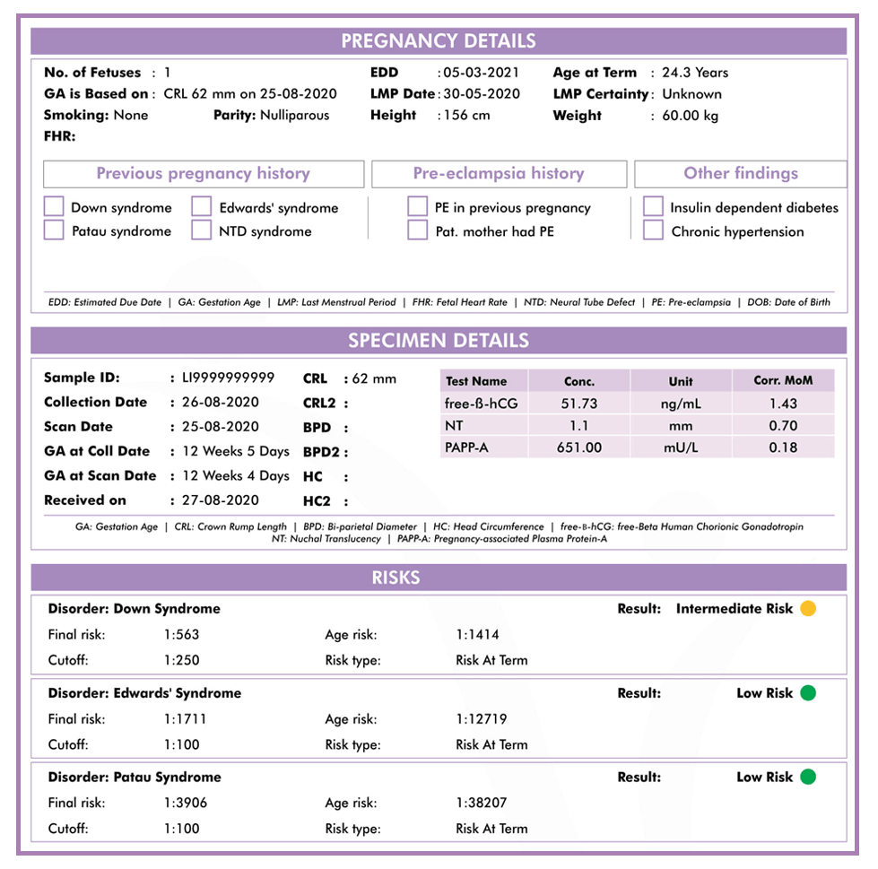Viewport: 878px width, 869px height.
Task: Click the green dot for Patau Syndrome
Action: (x=808, y=777)
